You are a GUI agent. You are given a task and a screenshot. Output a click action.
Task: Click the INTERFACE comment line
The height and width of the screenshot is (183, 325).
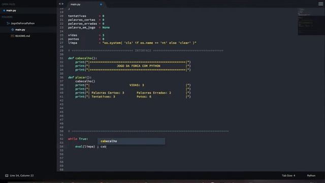tap(146, 51)
